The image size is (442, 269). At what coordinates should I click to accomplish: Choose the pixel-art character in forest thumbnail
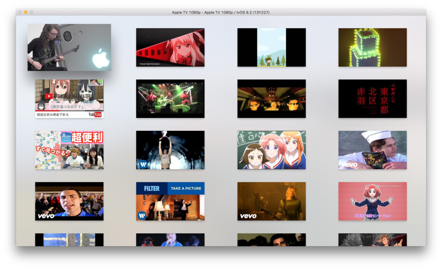[272, 47]
